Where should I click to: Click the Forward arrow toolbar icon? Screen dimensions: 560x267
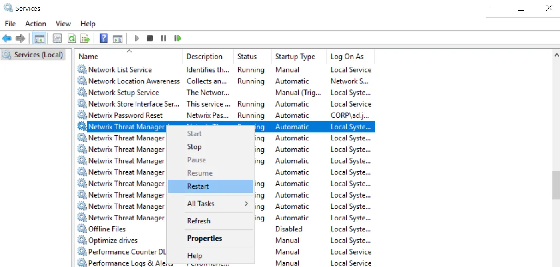point(20,38)
